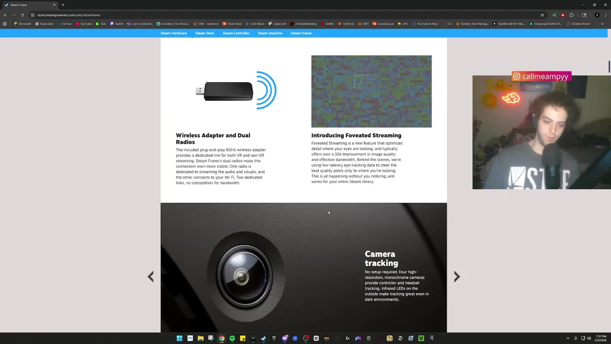The image size is (611, 344).
Task: Open Spotify from the taskbar
Action: point(232,338)
